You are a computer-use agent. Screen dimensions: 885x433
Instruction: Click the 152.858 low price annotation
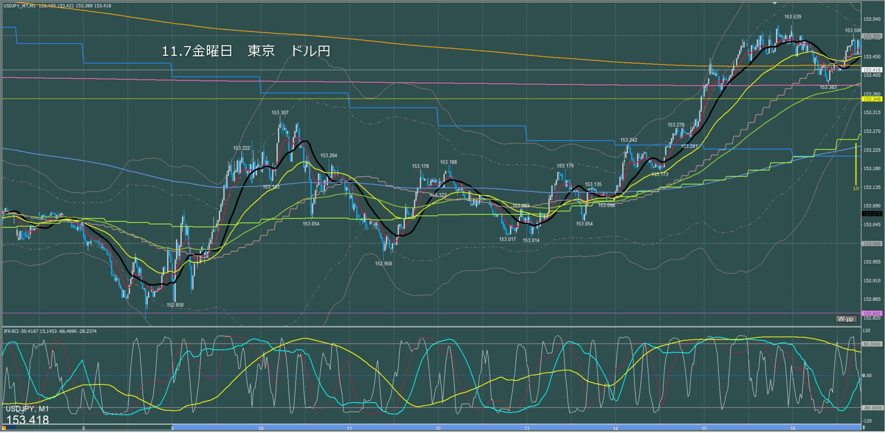175,305
